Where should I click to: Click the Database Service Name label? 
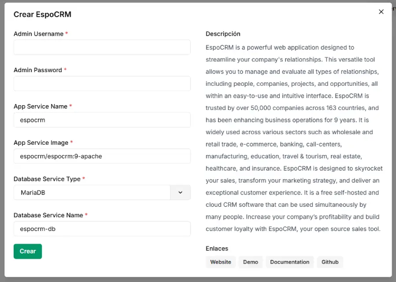pyautogui.click(x=48, y=215)
